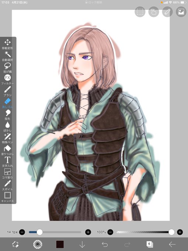Tap the Eraser tool (消しゴム)

pos(7,103)
